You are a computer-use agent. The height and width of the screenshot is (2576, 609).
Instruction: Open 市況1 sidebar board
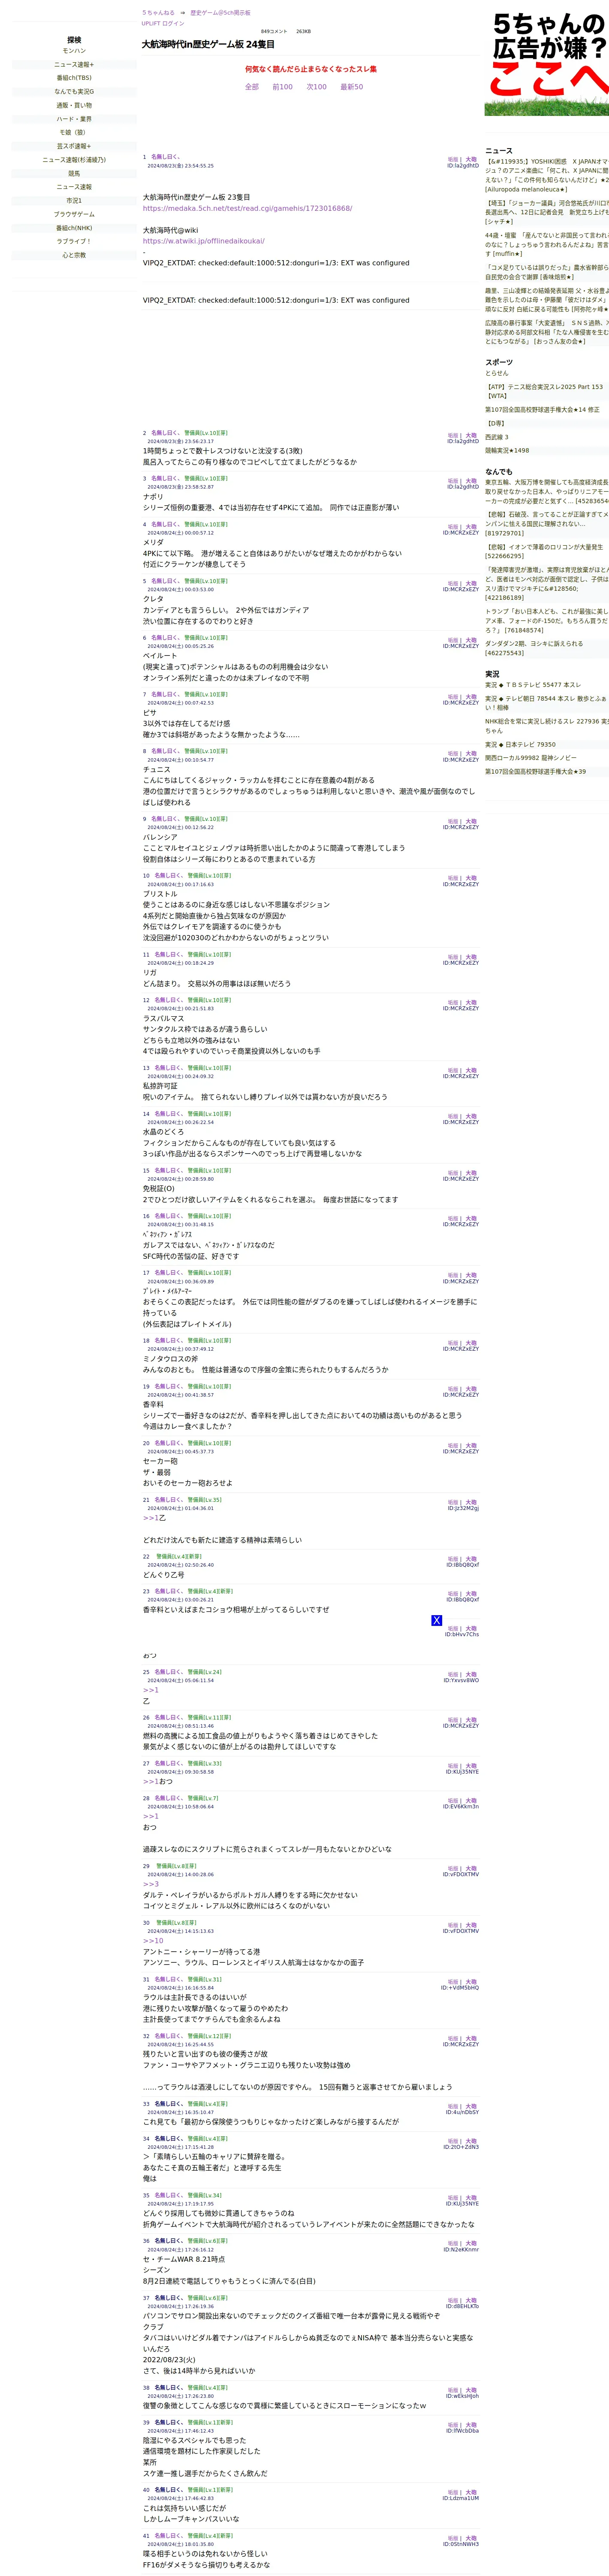(x=74, y=200)
